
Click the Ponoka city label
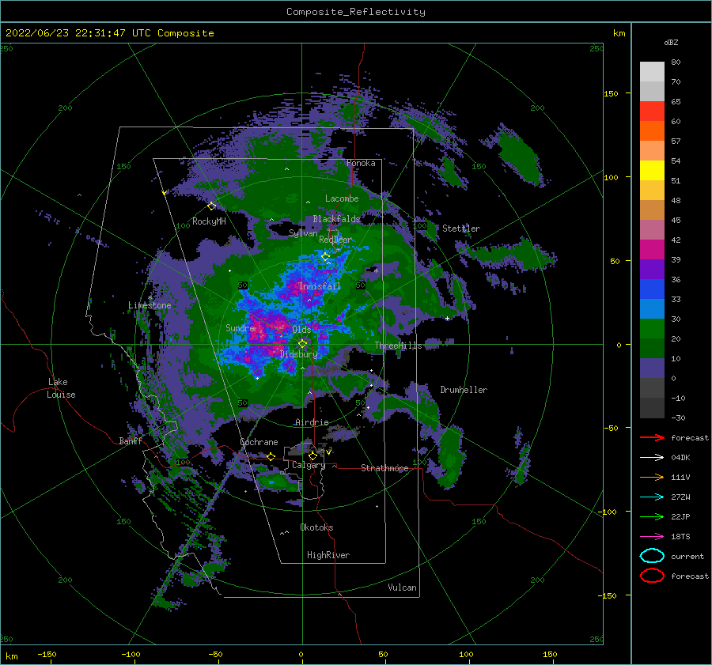tap(361, 163)
